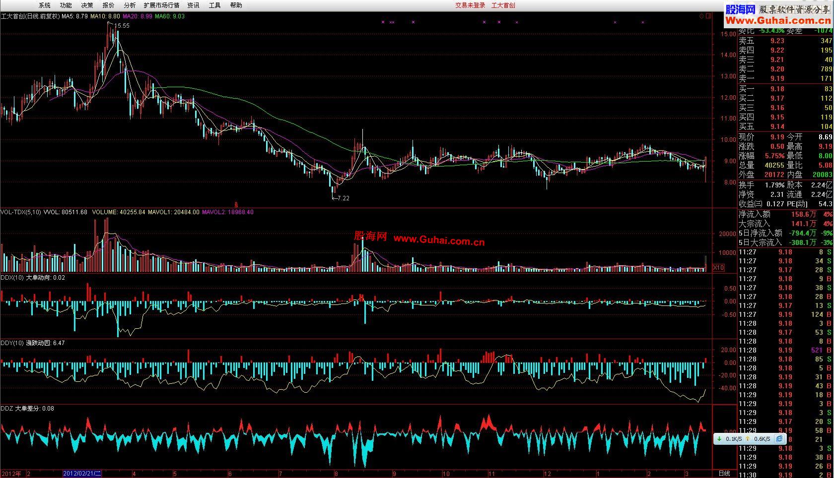Click the DDZ 大单差分 indicator label
834x478 pixels.
[x=27, y=409]
